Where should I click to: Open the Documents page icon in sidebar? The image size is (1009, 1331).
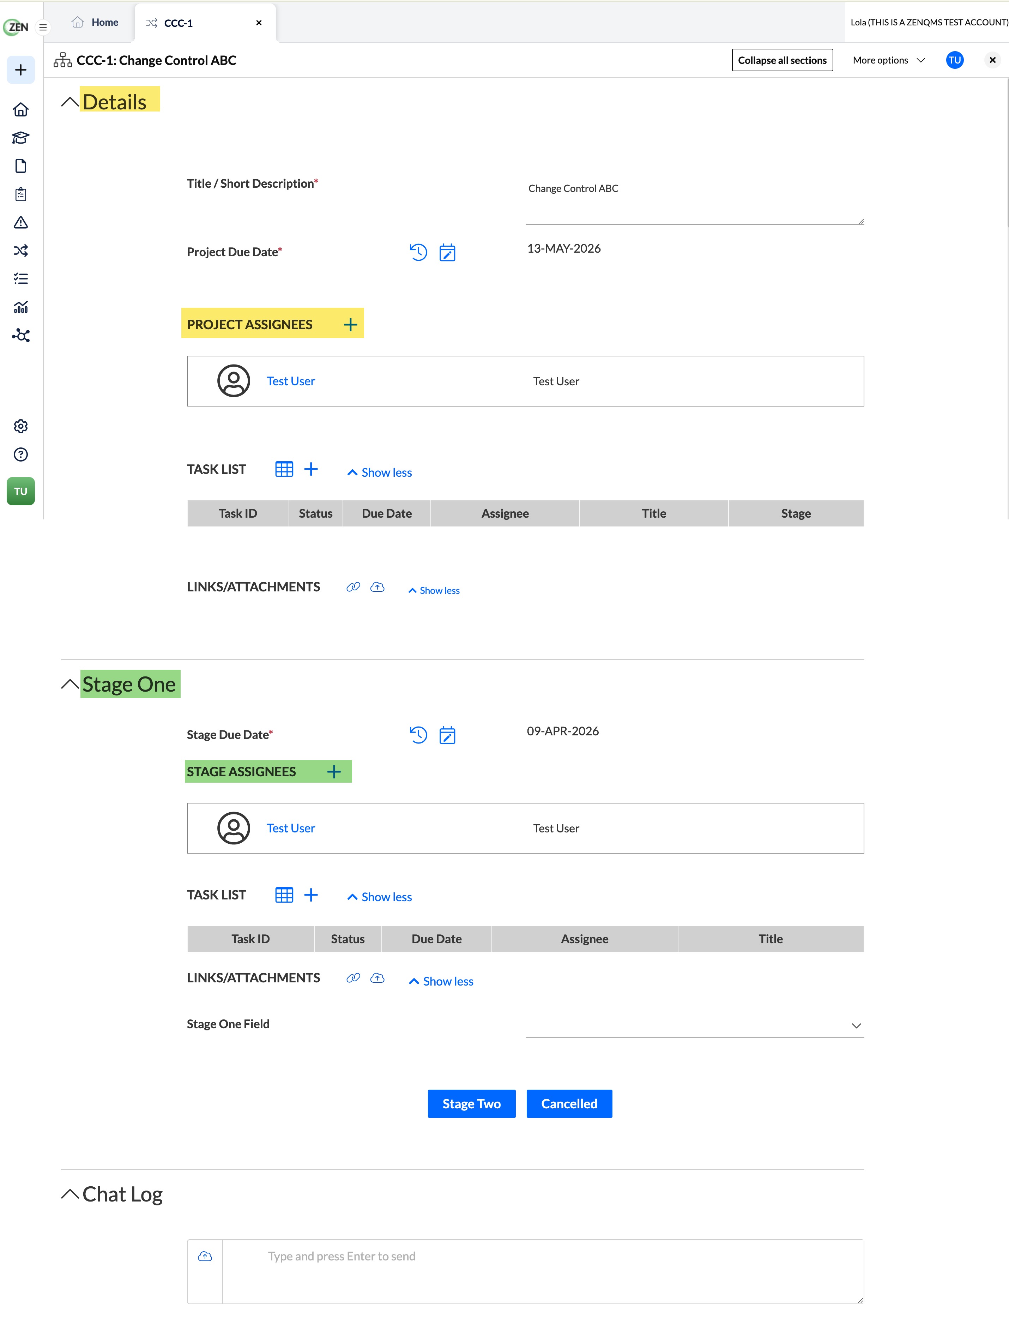tap(20, 166)
